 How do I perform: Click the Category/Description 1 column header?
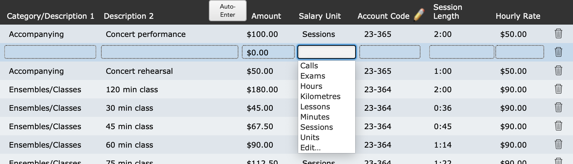(x=50, y=16)
